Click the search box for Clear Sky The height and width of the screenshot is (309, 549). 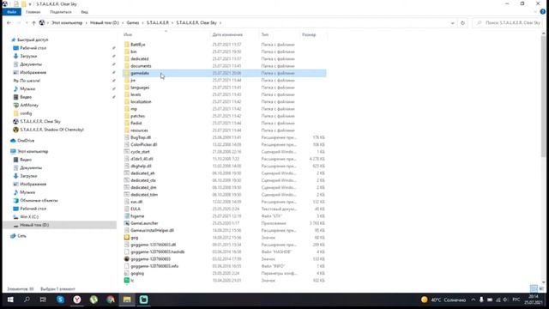tap(509, 23)
